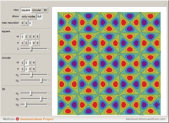The width and height of the screenshot is (169, 123).
Task: Click the circular c1 slider thumb
Action: [31, 75]
